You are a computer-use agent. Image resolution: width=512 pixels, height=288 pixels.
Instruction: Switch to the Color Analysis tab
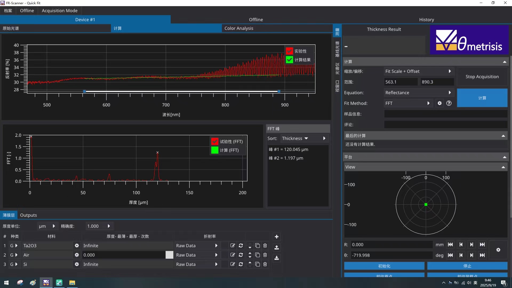(x=239, y=28)
